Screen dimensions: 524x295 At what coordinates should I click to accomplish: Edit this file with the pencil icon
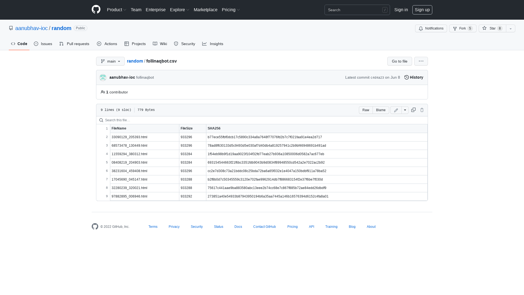pyautogui.click(x=396, y=110)
